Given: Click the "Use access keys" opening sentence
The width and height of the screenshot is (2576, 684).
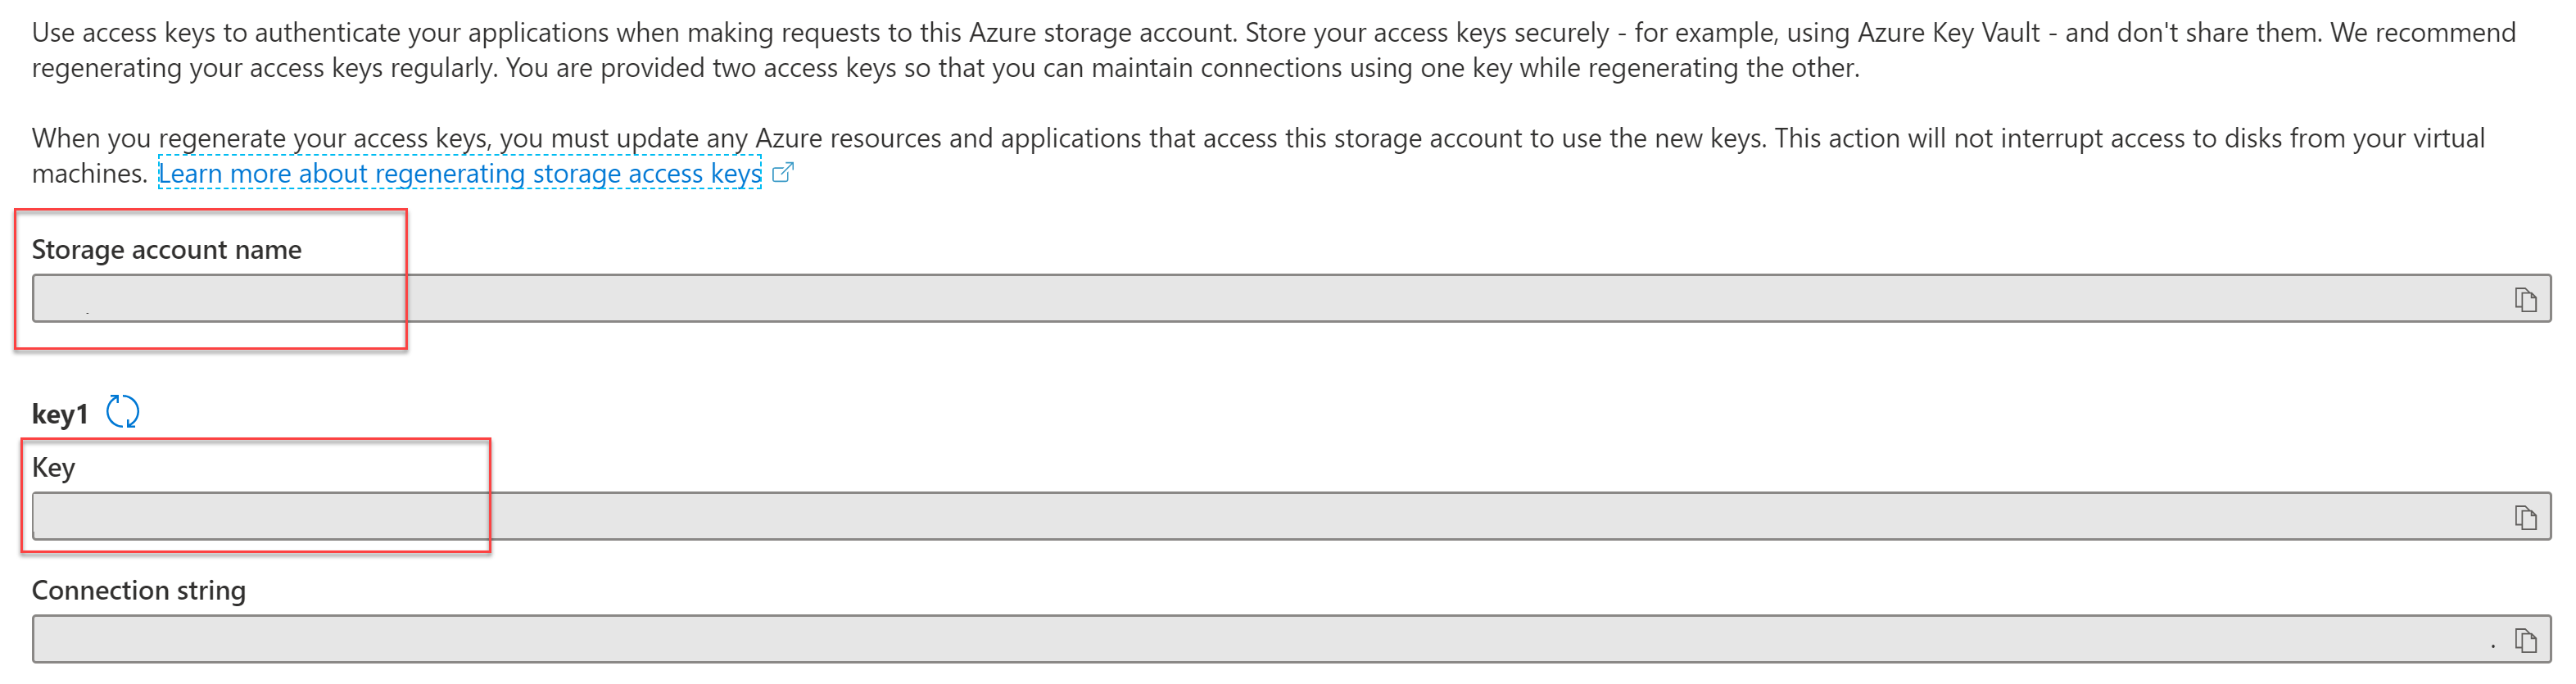Looking at the screenshot, I should pos(122,33).
